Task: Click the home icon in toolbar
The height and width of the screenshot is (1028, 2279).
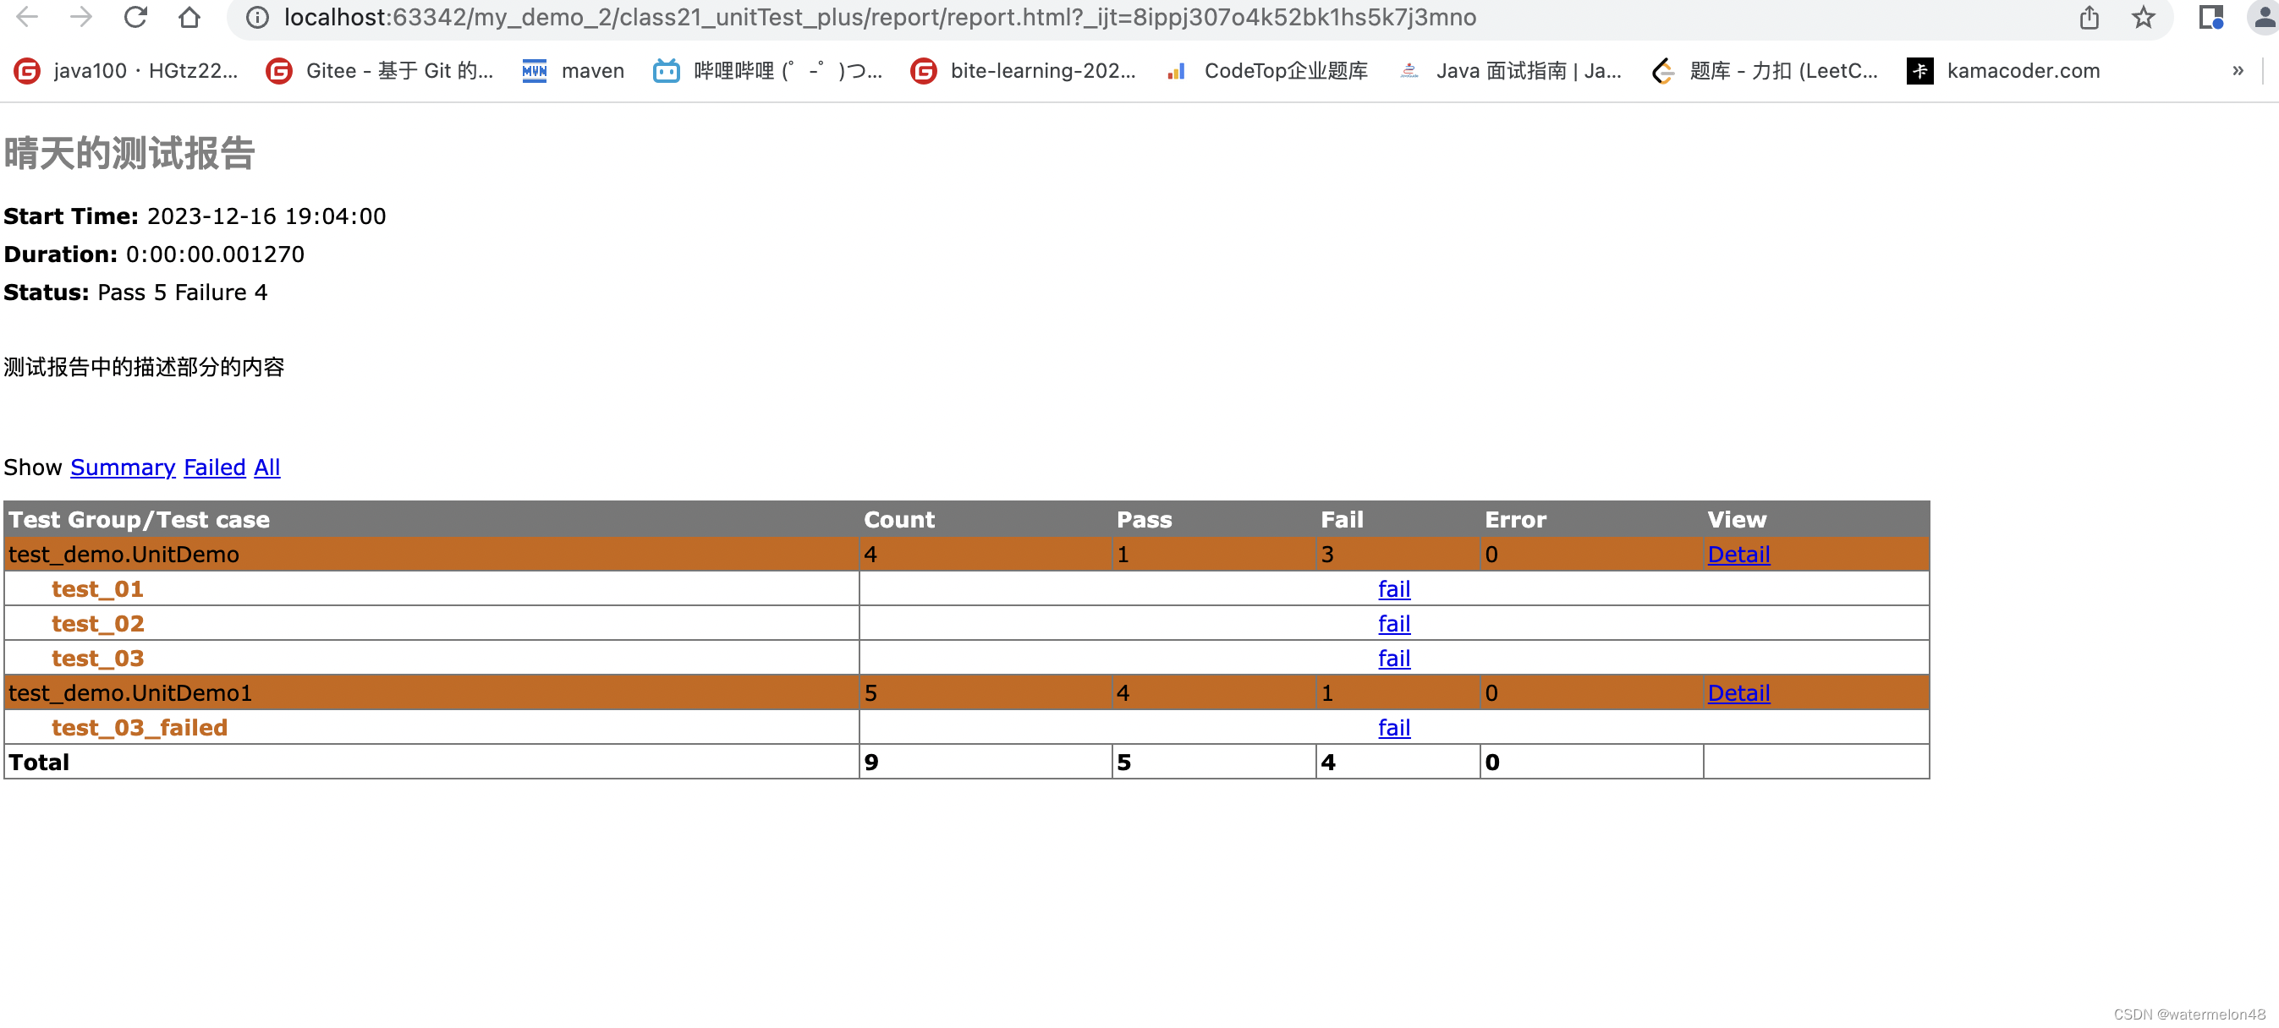Action: coord(189,17)
